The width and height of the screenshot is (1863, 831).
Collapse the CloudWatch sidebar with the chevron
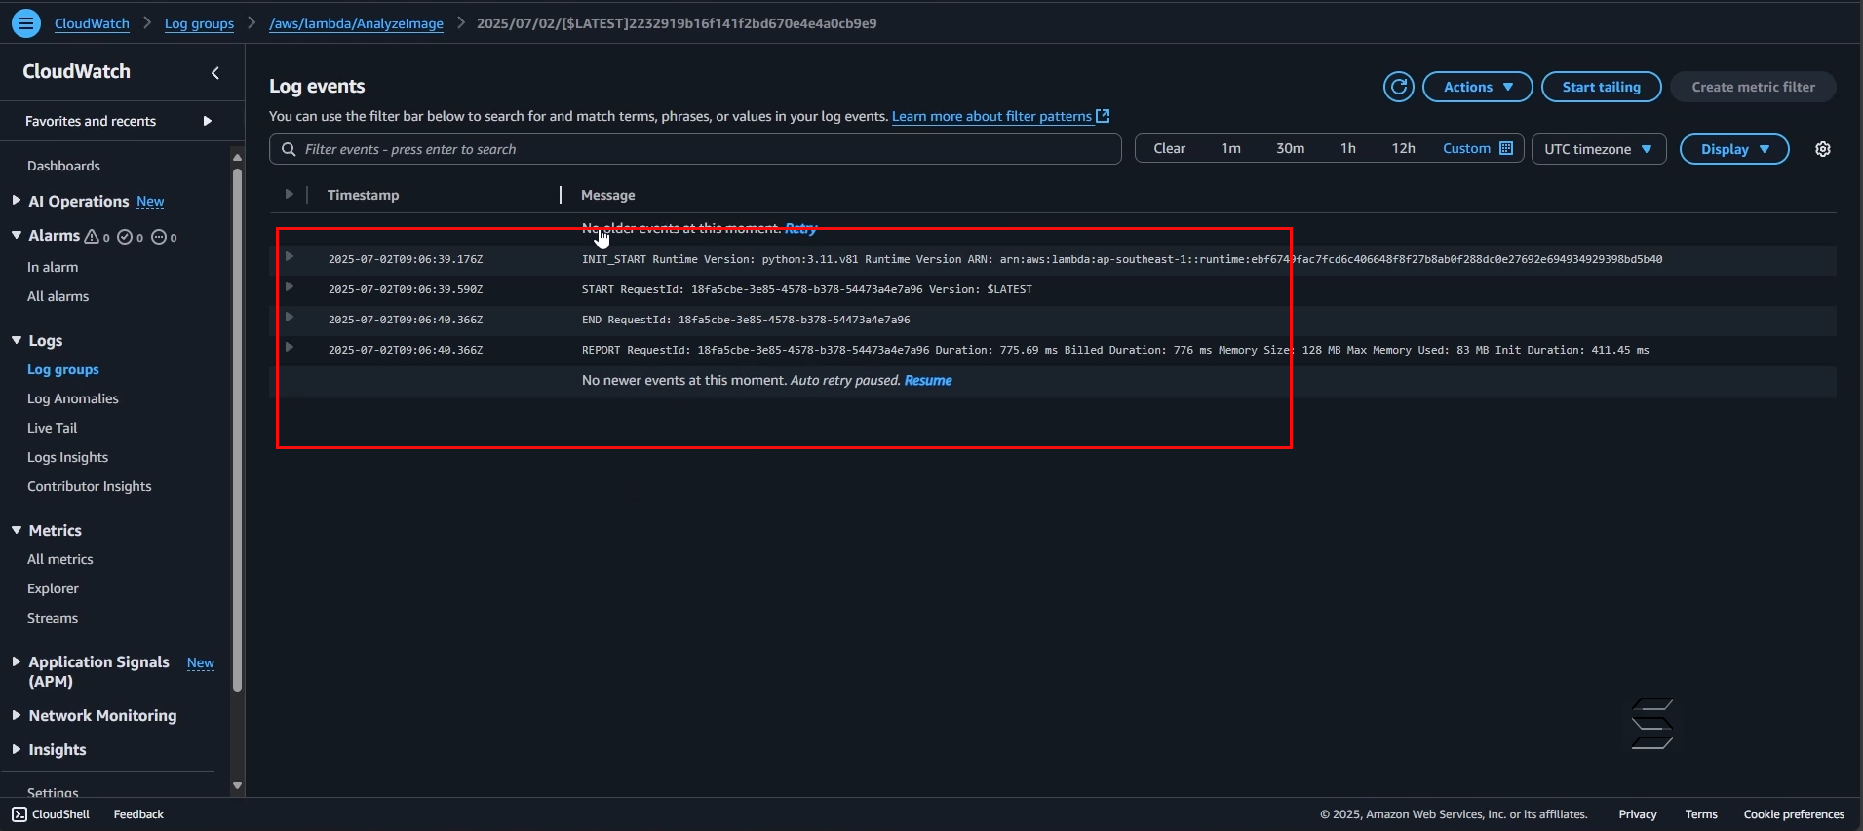(215, 72)
